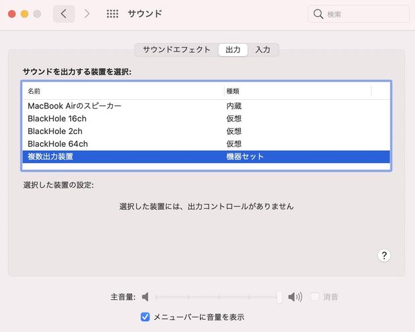Viewport: 415px width, 332px height.
Task: Click 仮想 type in BlackHole 64ch row
Action: point(234,144)
